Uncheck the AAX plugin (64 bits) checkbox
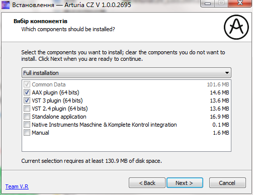This screenshot has width=253, height=195. pos(27,92)
